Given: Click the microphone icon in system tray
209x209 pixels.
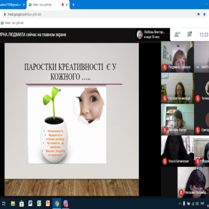Looking at the screenshot, I should coord(184,203).
